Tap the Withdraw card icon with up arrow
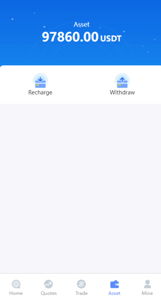161x296 pixels. [x=122, y=81]
